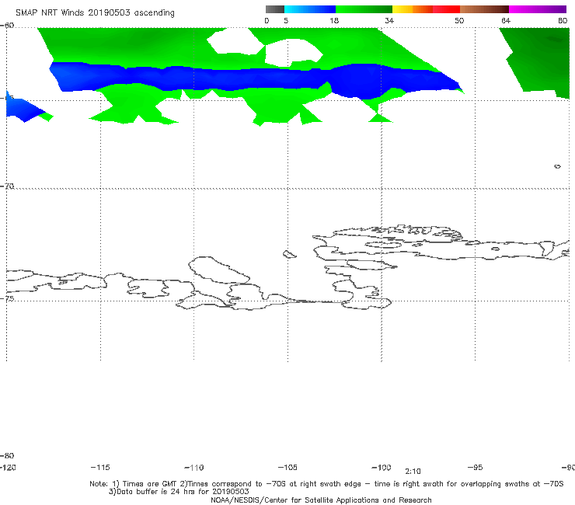Click the '-80' latitude label at bottom left
This screenshot has height=505, width=575.
pyautogui.click(x=7, y=455)
